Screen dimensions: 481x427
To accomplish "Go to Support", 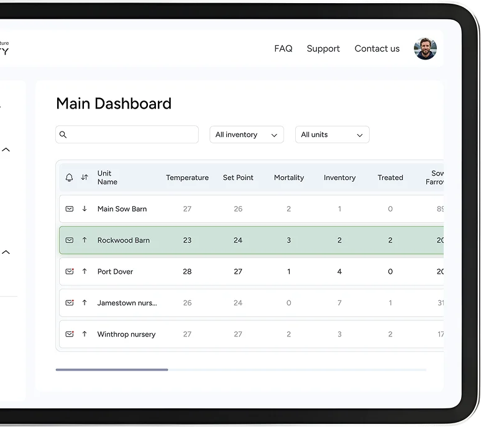I will (323, 48).
